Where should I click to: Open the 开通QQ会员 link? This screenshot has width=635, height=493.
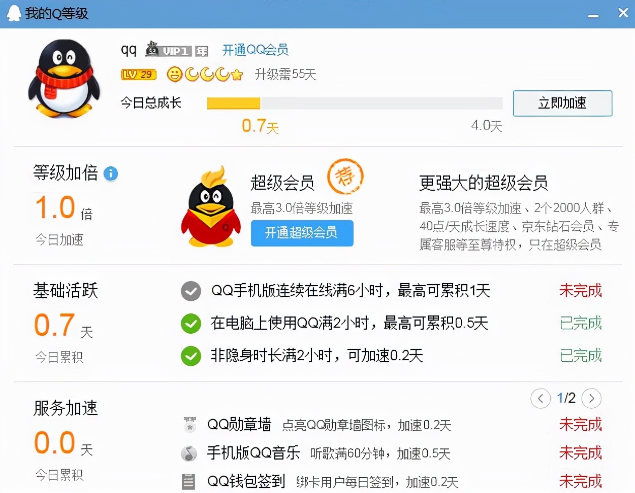254,50
